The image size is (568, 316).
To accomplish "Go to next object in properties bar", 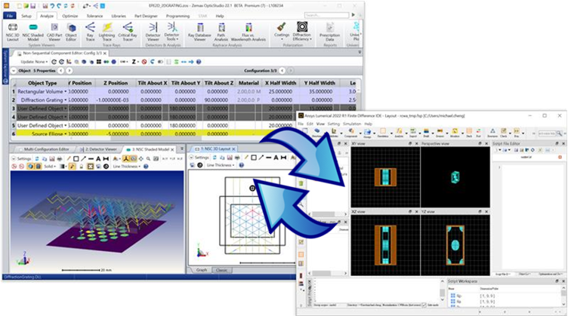I will 69,71.
